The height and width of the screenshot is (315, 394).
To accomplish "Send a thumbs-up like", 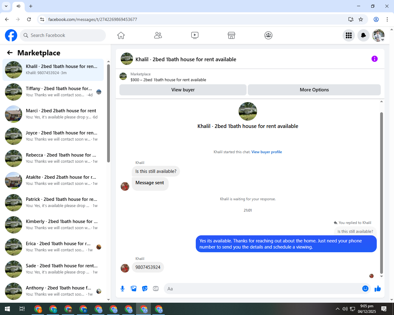I will point(378,289).
